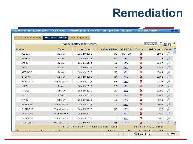
Task: Click the red status icon in the EMBIMO10 row
Action: (141, 109)
